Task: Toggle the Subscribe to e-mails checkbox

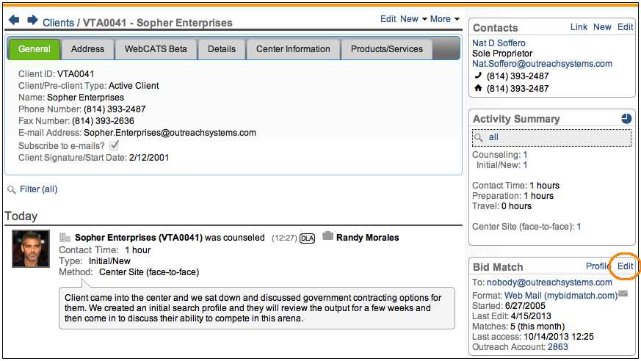Action: 114,145
